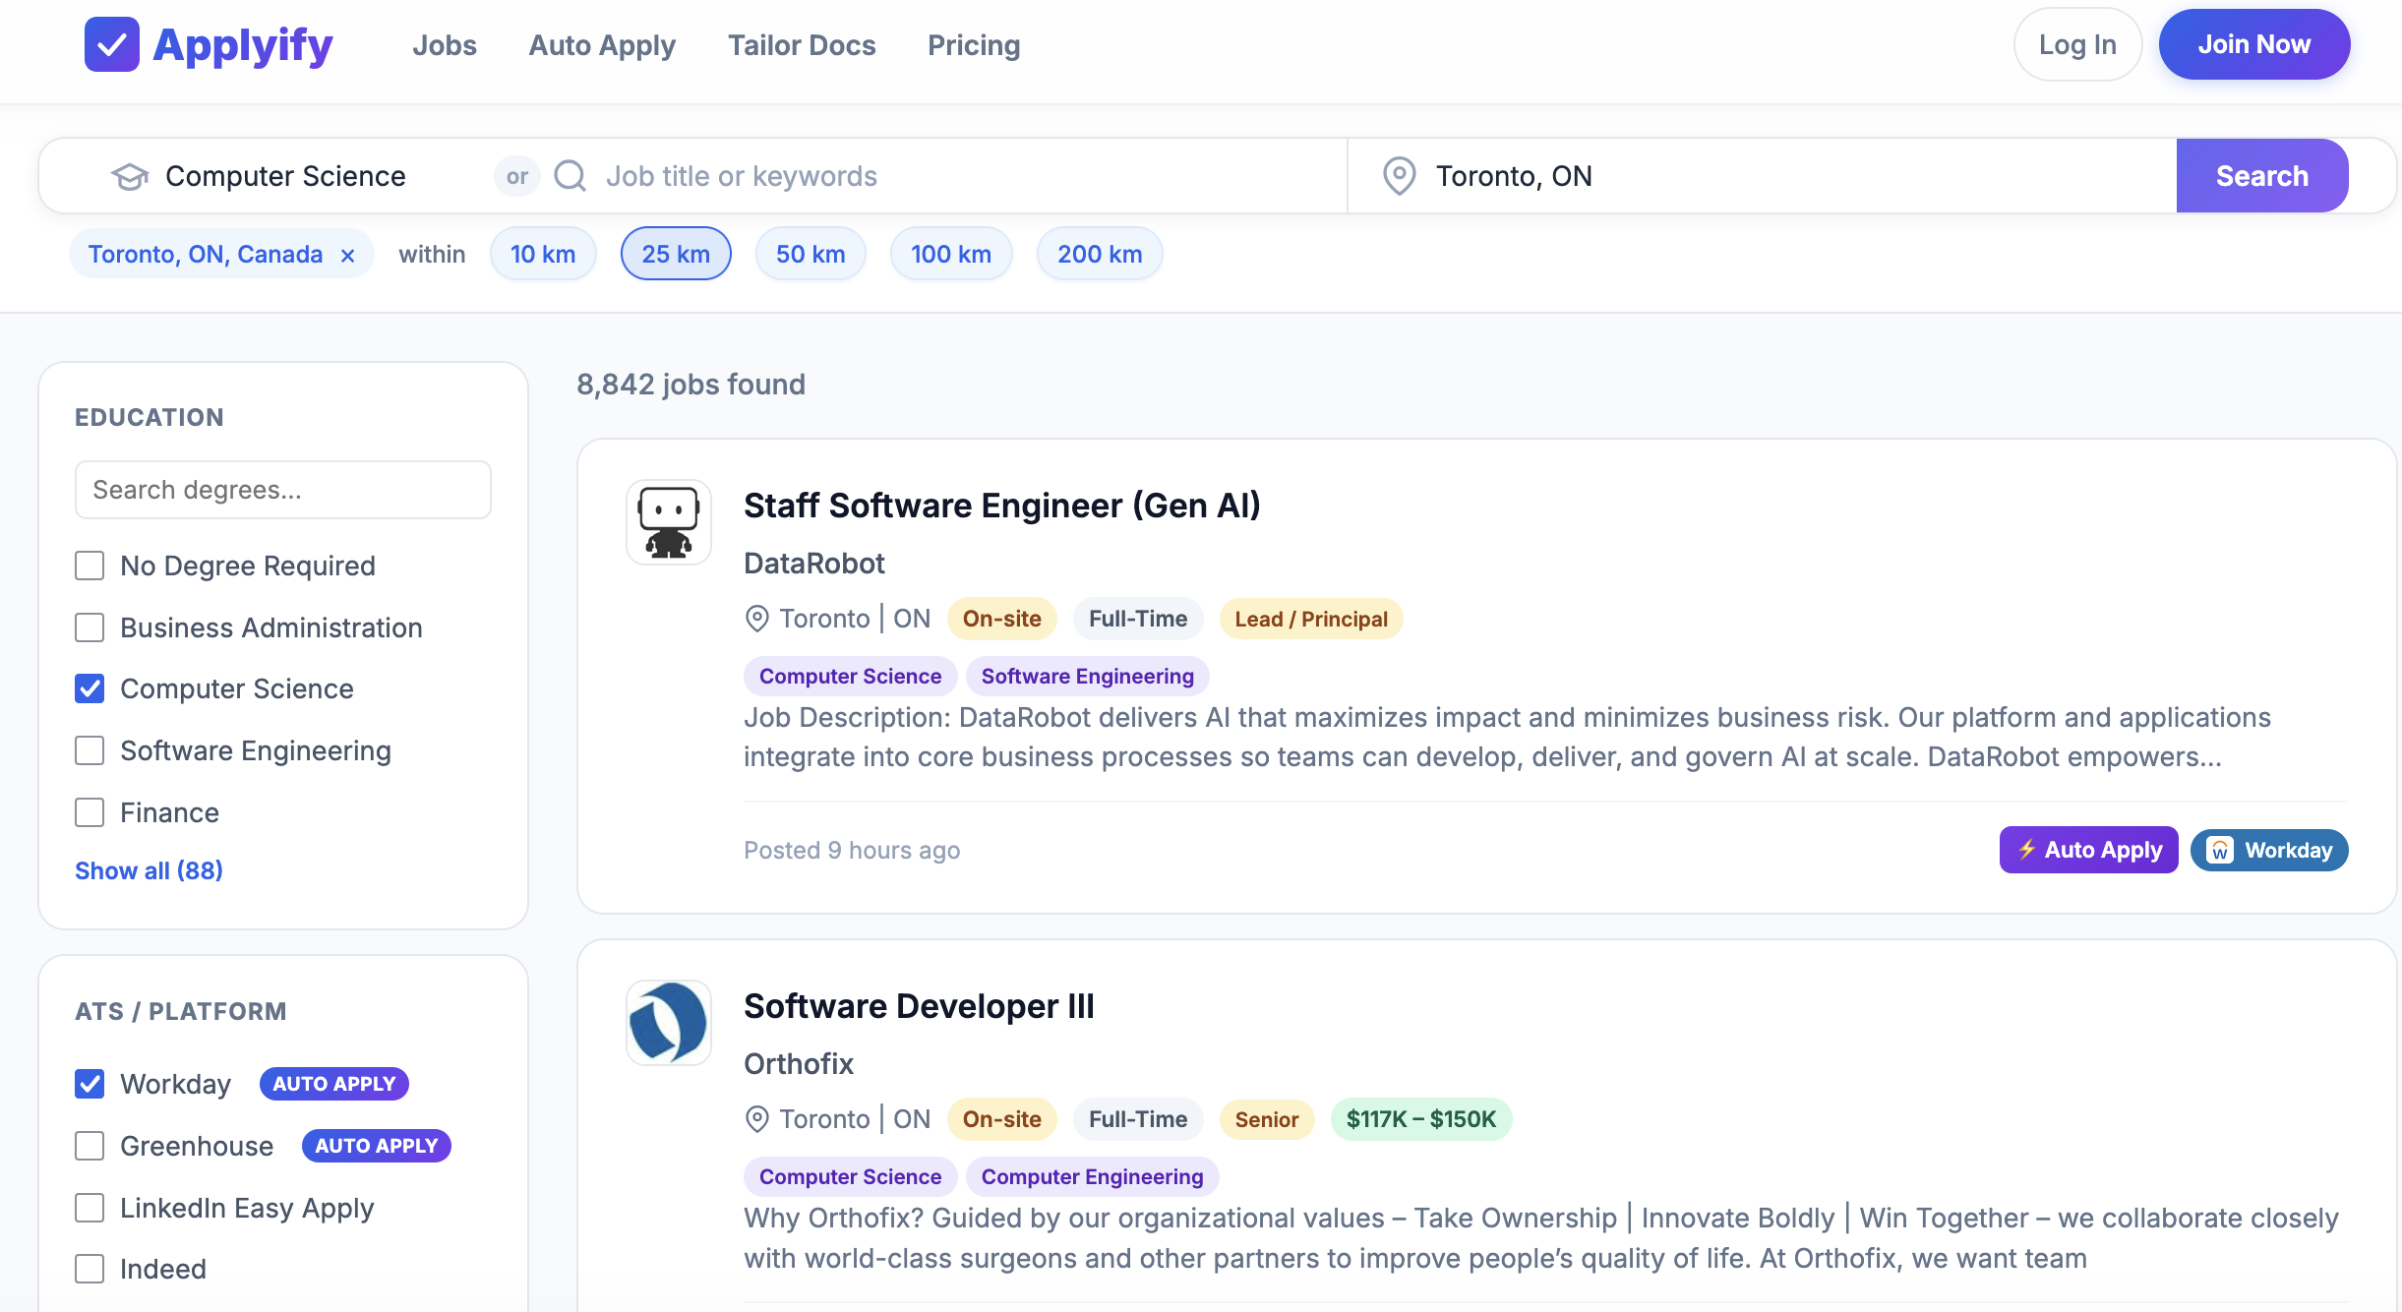Viewport: 2402px width, 1312px height.
Task: Check the Software Engineering degree filter
Action: [x=90, y=750]
